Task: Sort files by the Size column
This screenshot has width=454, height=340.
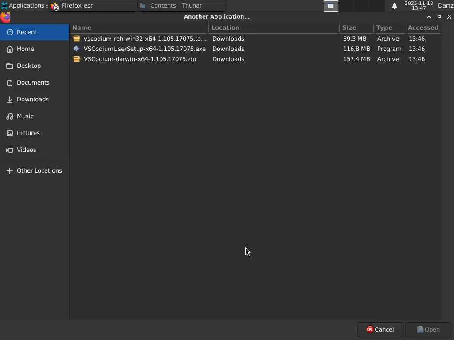Action: pyautogui.click(x=356, y=28)
